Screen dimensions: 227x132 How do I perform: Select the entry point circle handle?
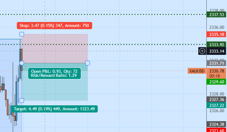(21, 63)
